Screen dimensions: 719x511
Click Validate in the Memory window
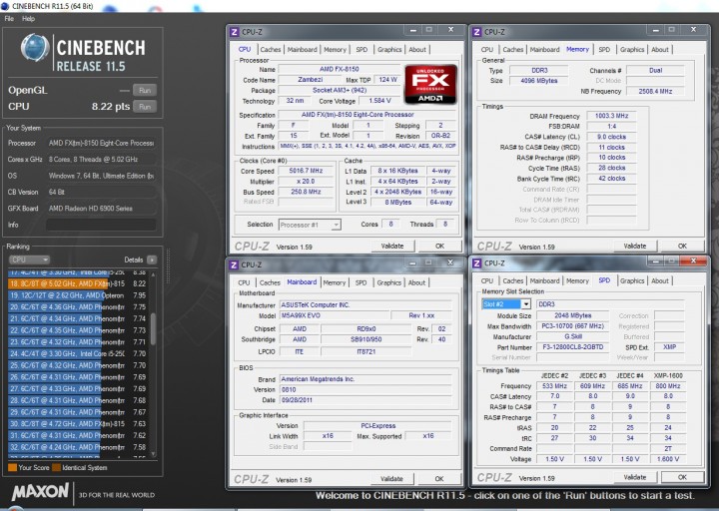pyautogui.click(x=635, y=247)
